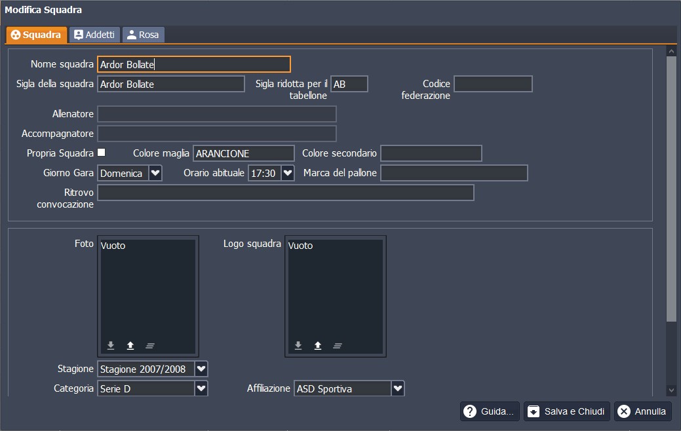Cancel editing with the Annulla button

click(x=642, y=411)
